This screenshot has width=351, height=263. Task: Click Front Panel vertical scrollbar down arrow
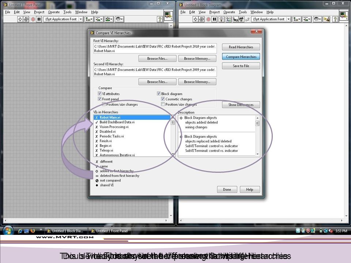[x=171, y=216]
